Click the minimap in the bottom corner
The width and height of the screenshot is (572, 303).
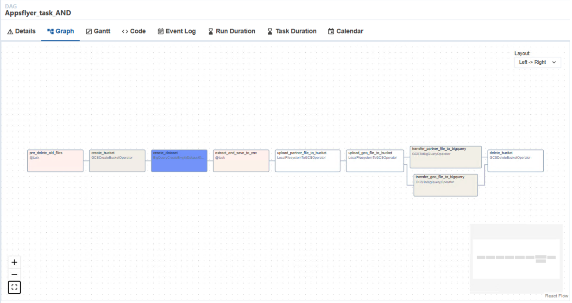point(516,258)
